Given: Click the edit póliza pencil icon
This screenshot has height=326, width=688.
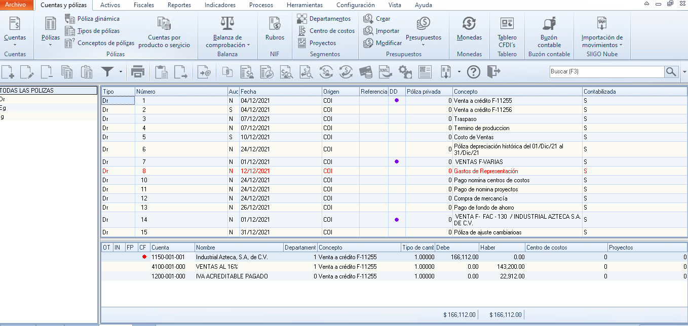Looking at the screenshot, I should point(27,72).
